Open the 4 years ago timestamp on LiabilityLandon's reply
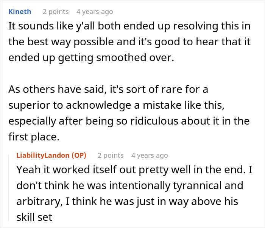The image size is (265, 228). (x=150, y=155)
